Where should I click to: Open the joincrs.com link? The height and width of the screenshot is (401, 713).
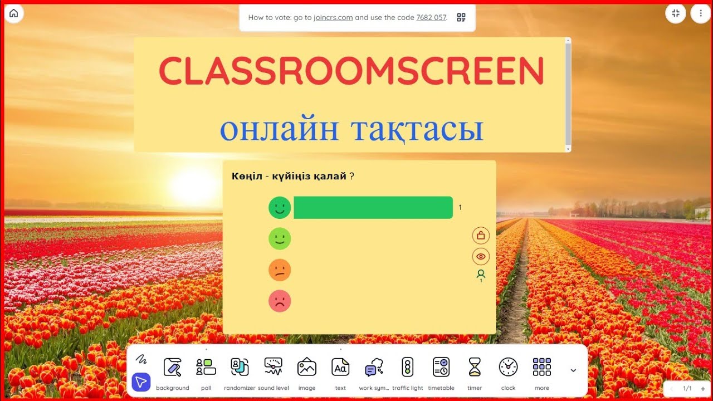(x=333, y=17)
